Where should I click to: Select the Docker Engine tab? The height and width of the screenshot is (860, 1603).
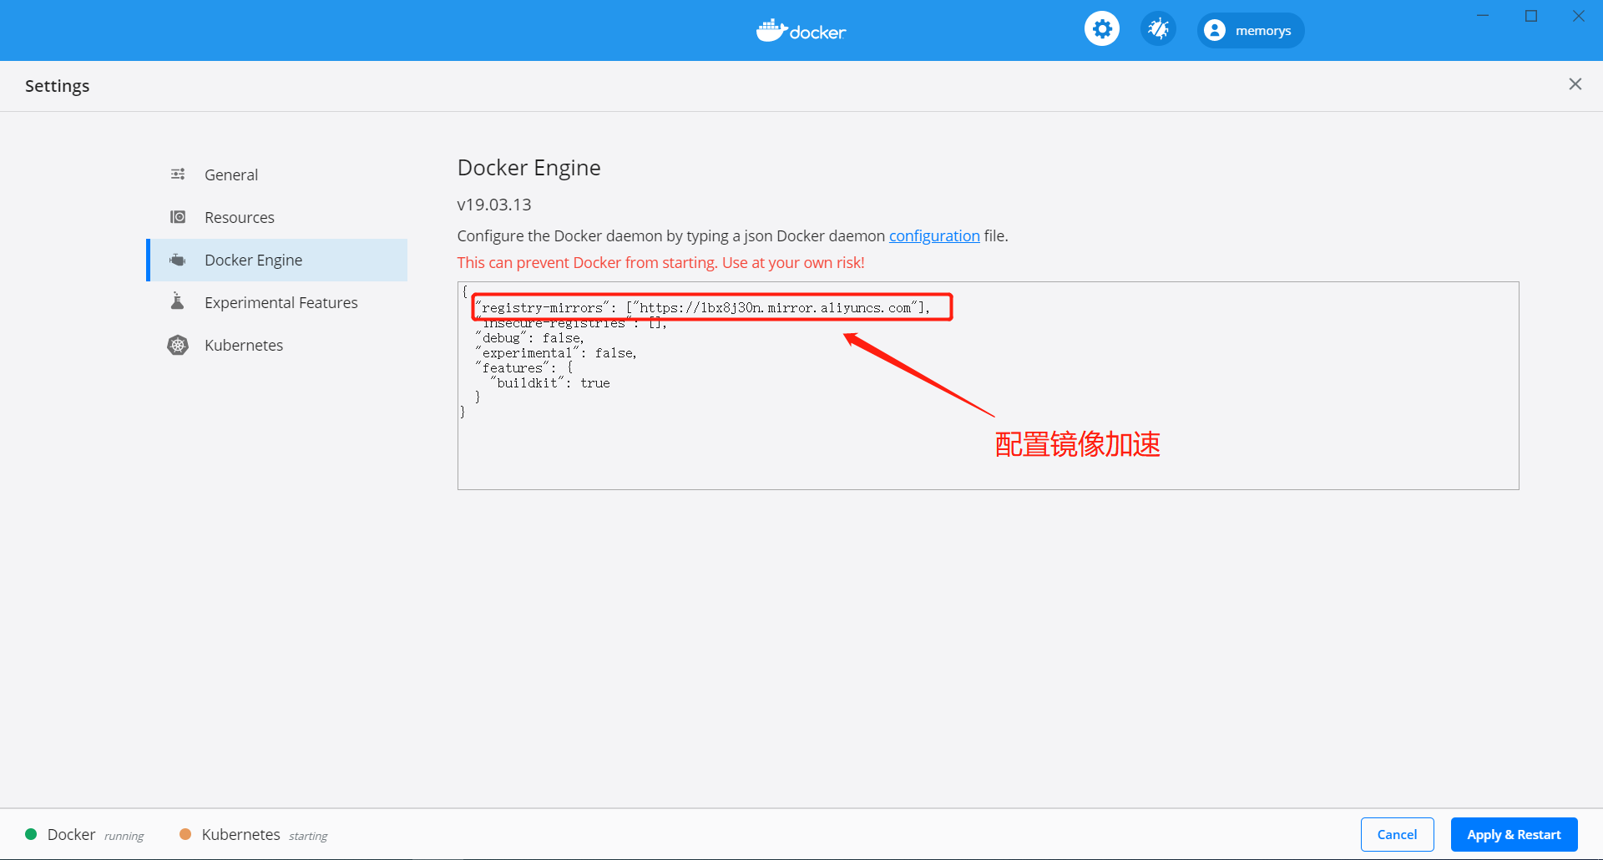277,260
